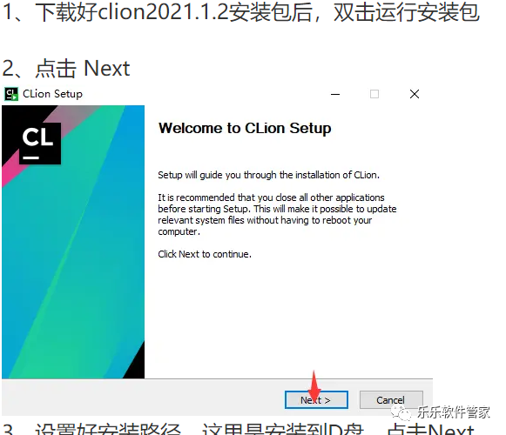Viewport: 506px width, 435px height.
Task: Close the CLion Setup window
Action: (x=415, y=94)
